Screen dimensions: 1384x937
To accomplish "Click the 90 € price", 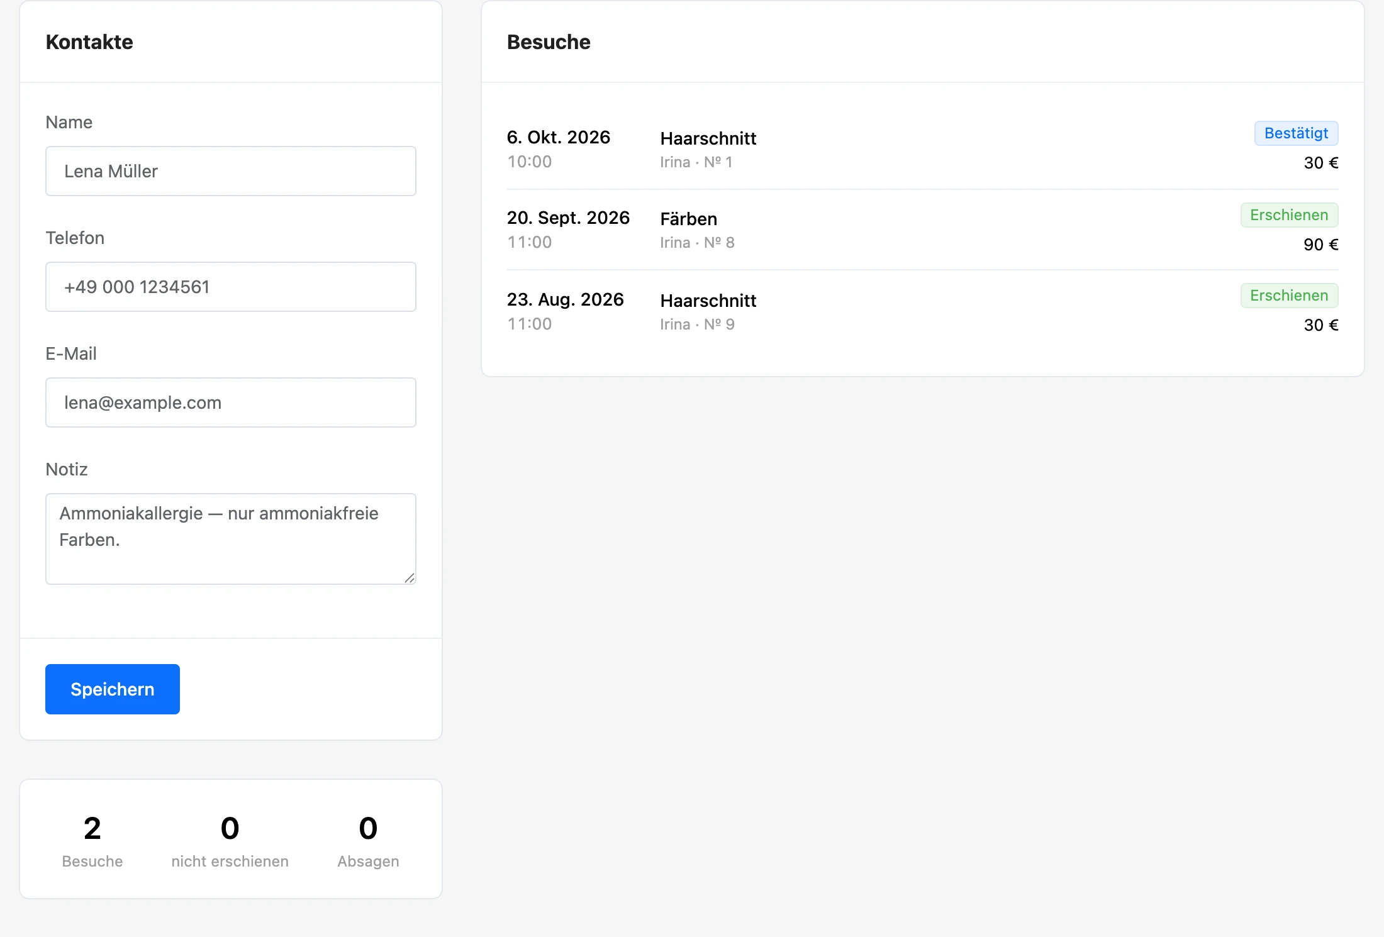I will 1320,245.
